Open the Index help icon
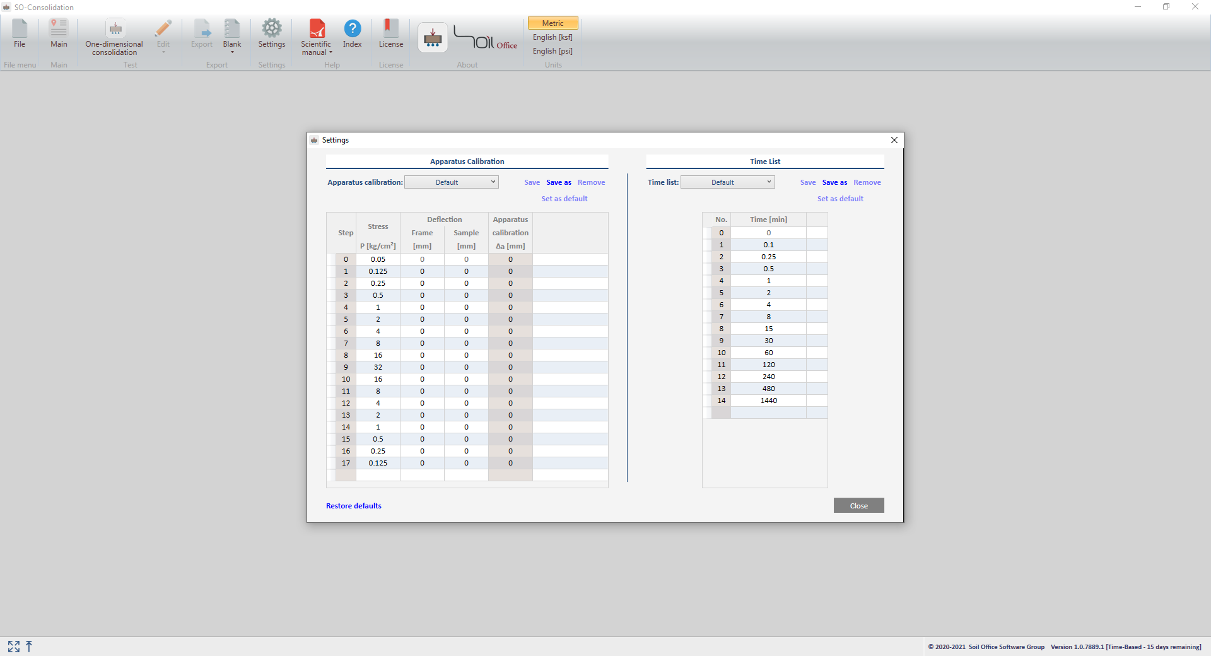 (x=353, y=29)
